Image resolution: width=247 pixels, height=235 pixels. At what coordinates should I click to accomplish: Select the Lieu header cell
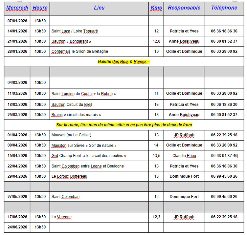[99, 8]
